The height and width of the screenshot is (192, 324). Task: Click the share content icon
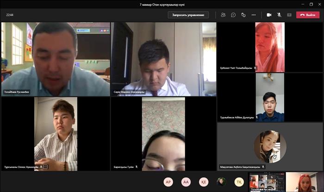coord(289,15)
